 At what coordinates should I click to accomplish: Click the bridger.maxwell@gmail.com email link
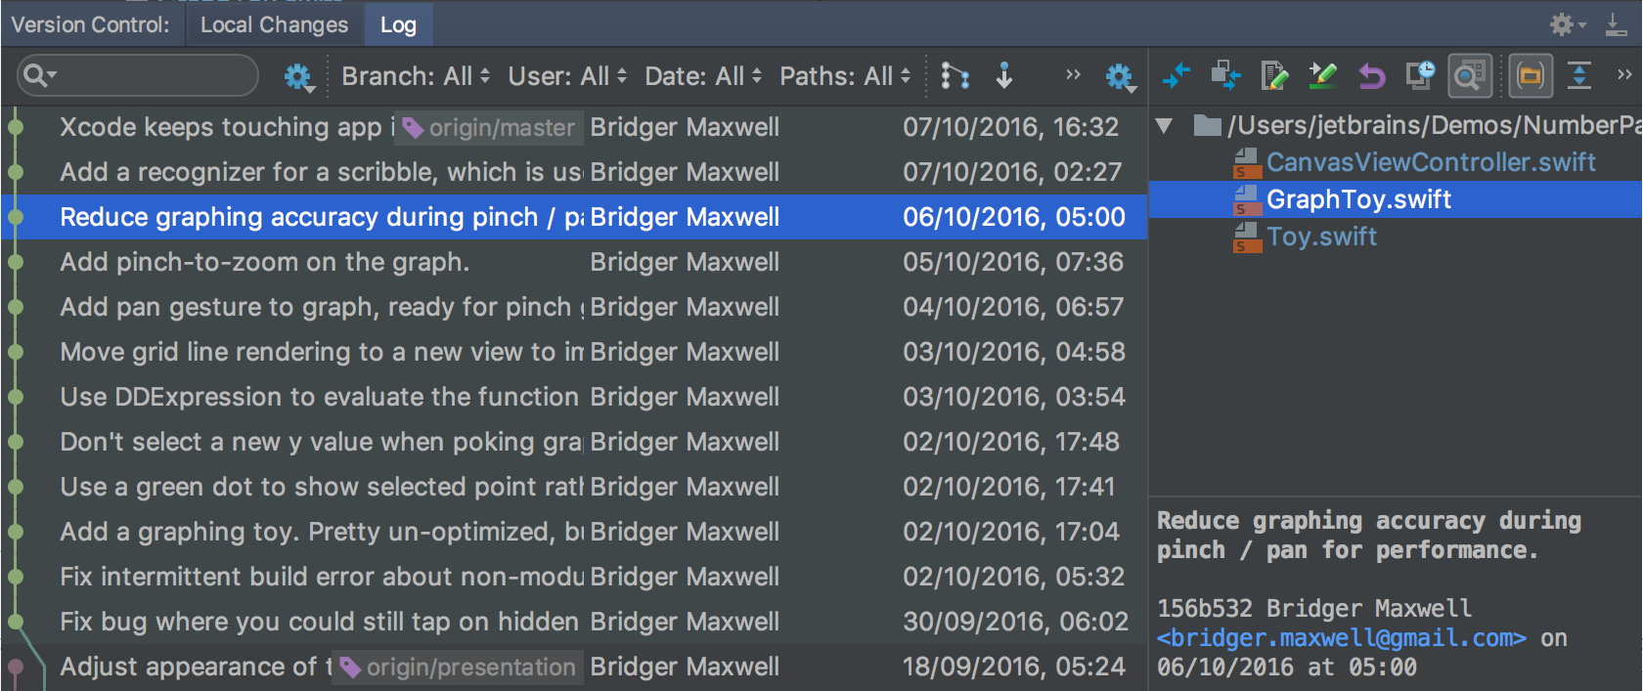coord(1341,638)
